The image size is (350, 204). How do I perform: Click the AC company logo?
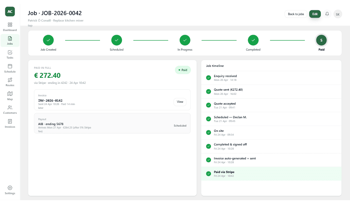coord(10,12)
